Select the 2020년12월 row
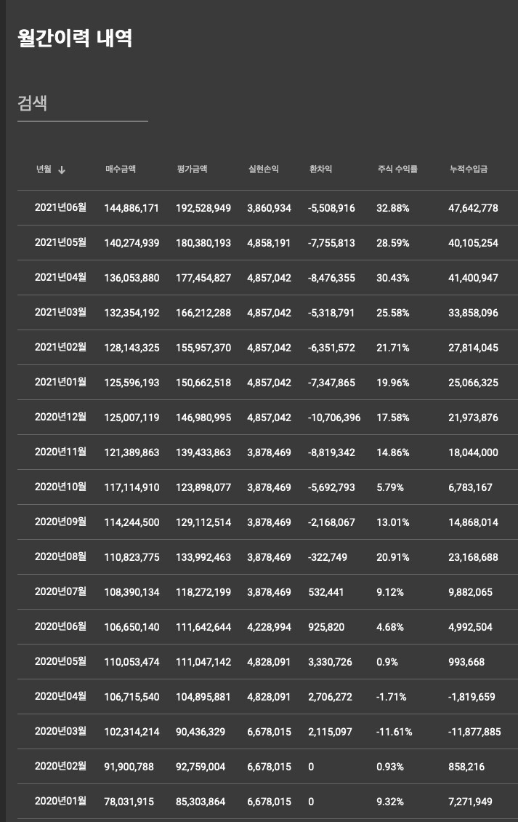This screenshot has height=822, width=518. coord(267,418)
